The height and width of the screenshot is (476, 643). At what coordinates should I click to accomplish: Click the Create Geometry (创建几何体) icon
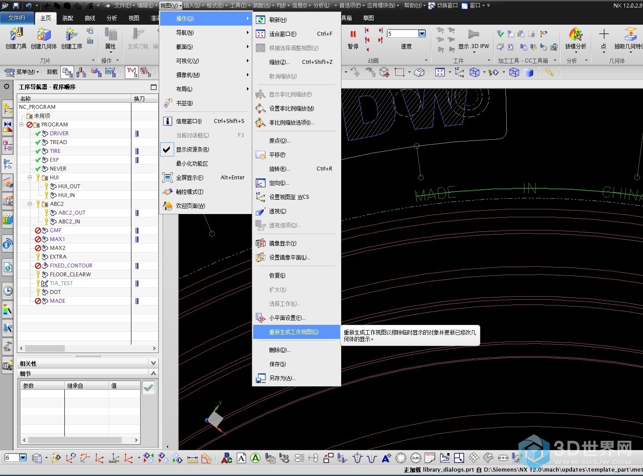pyautogui.click(x=44, y=34)
